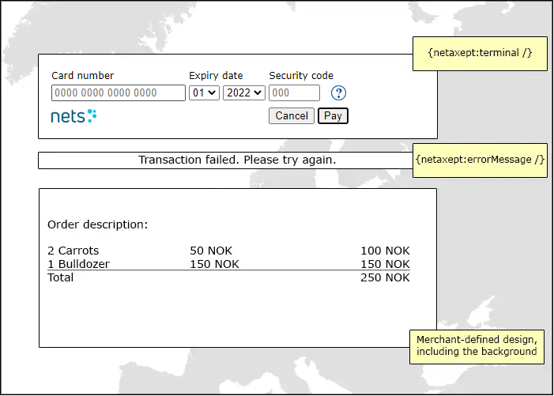Click the 150 NOK Bulldozer unit price

pos(214,264)
